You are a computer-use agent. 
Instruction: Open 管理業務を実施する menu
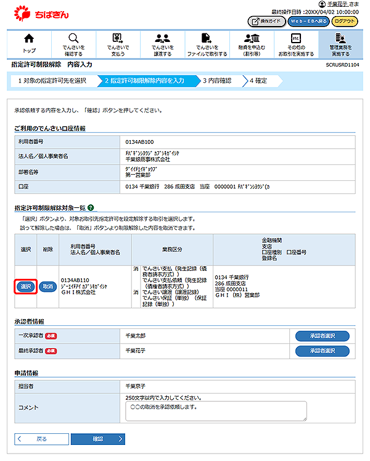click(x=340, y=44)
